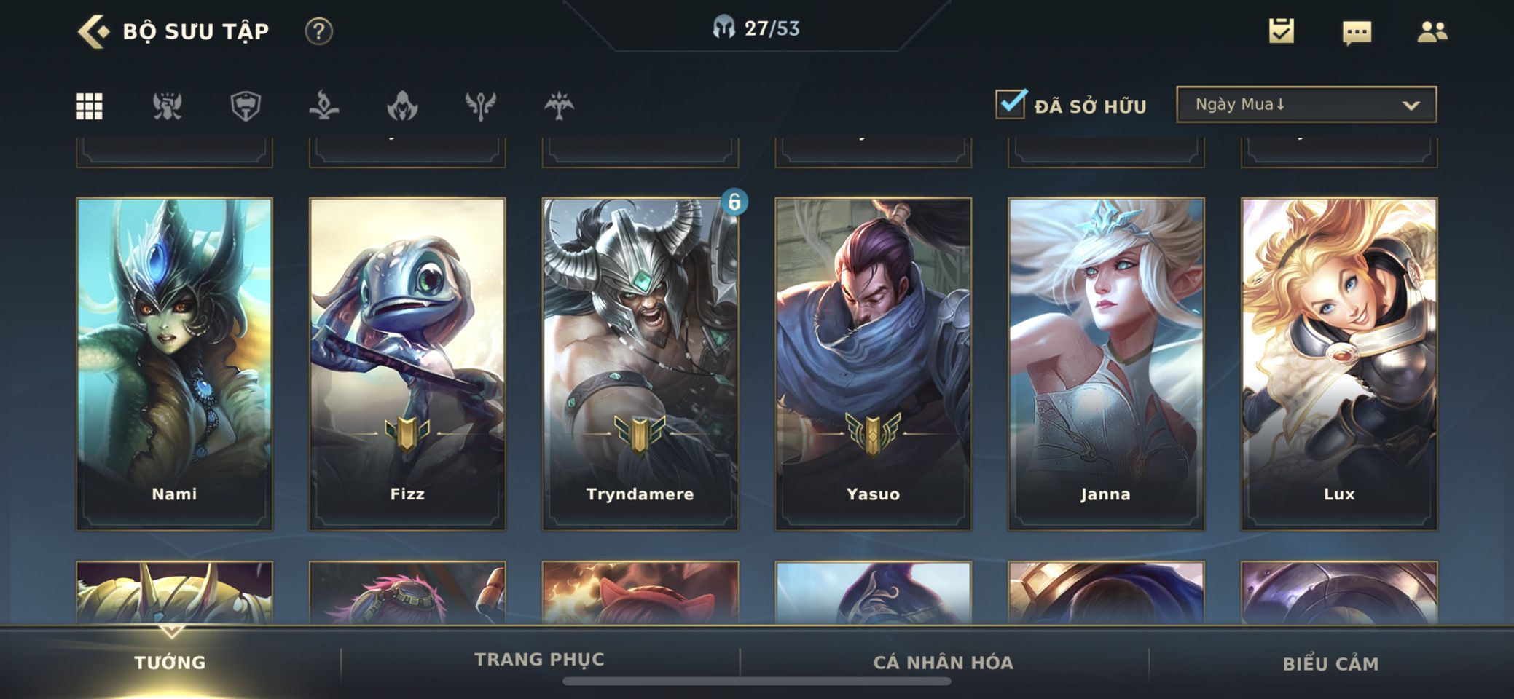This screenshot has width=1514, height=699.
Task: Filter champions by Support wings icon
Action: tap(481, 106)
